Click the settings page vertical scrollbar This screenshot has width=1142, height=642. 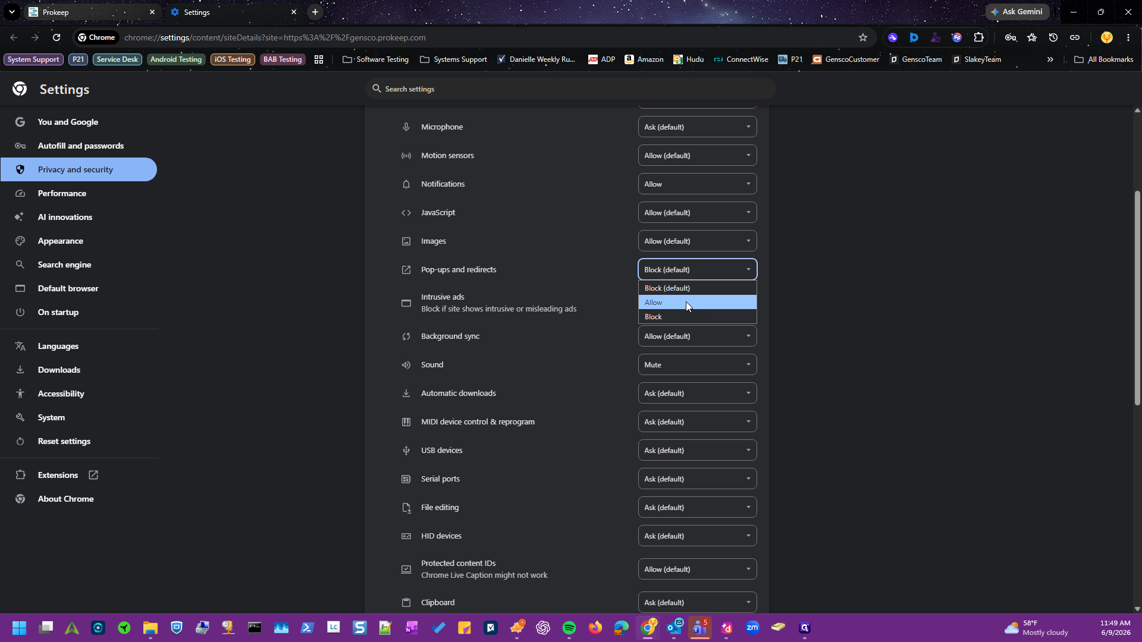coord(1137,298)
